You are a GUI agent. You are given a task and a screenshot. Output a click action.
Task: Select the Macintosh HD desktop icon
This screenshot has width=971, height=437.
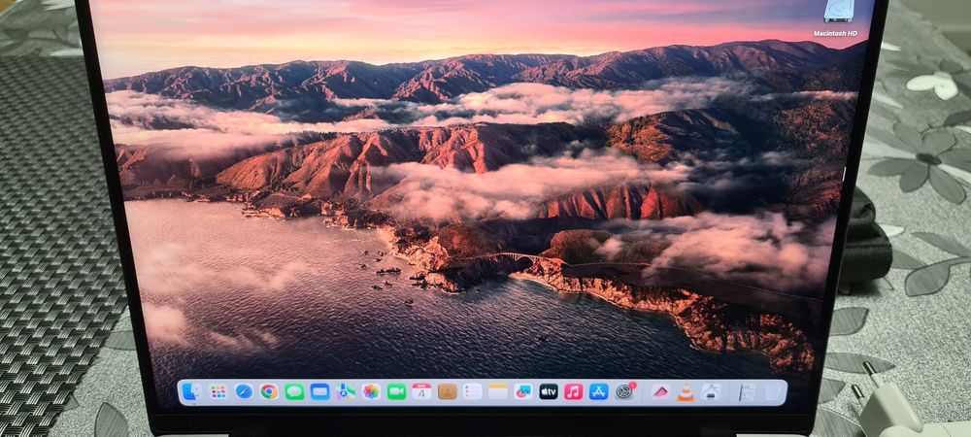(839, 11)
